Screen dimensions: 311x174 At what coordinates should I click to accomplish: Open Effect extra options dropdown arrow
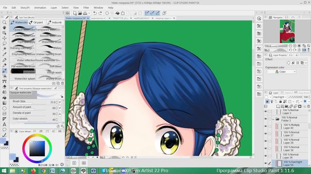tap(306, 63)
